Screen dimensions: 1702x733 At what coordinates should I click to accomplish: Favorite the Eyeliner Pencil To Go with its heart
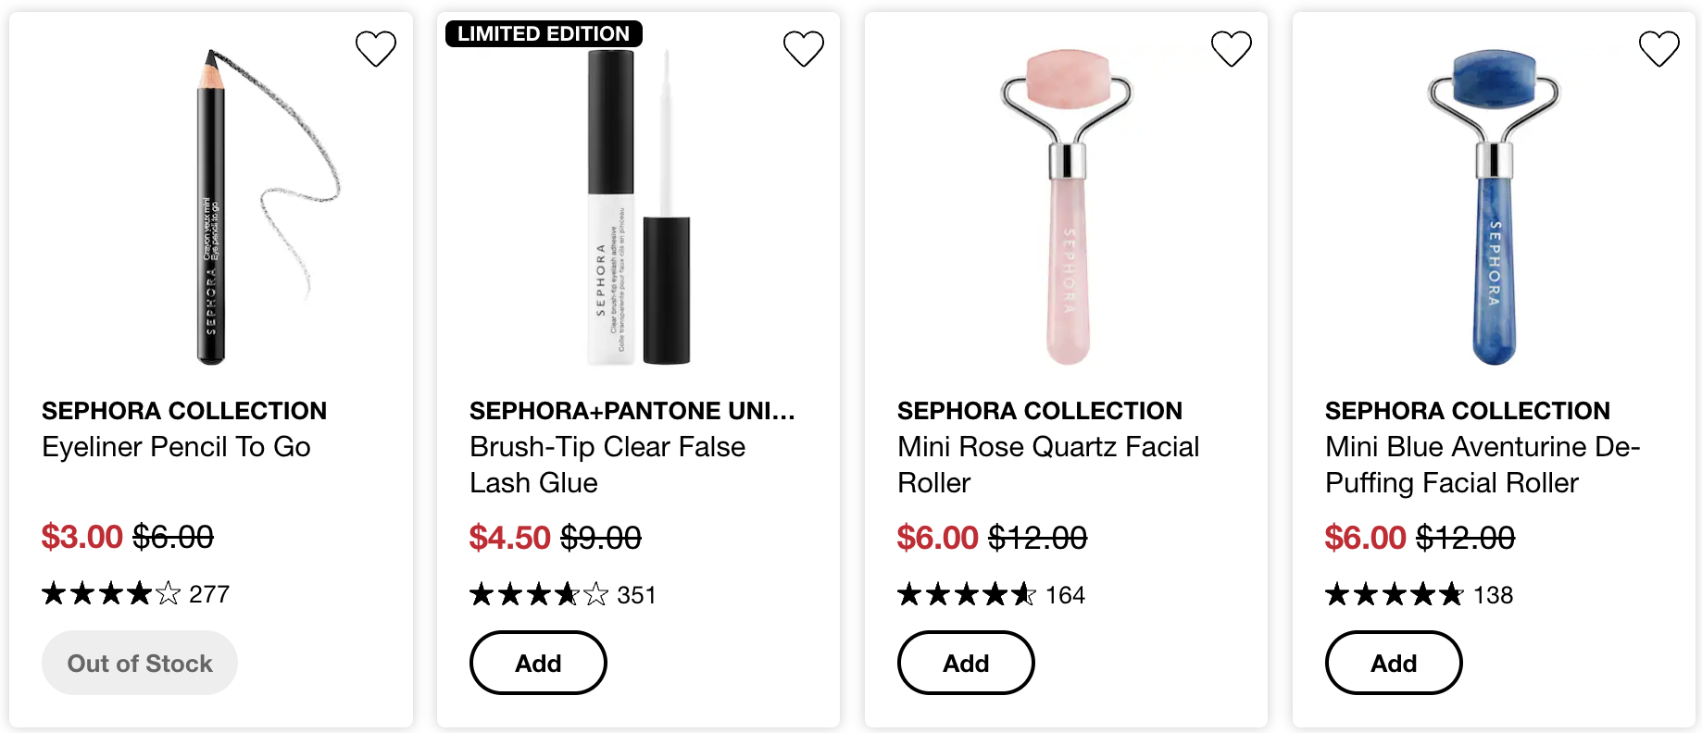click(x=376, y=49)
